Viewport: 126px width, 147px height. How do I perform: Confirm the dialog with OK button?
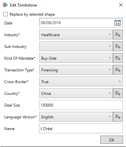112,140
